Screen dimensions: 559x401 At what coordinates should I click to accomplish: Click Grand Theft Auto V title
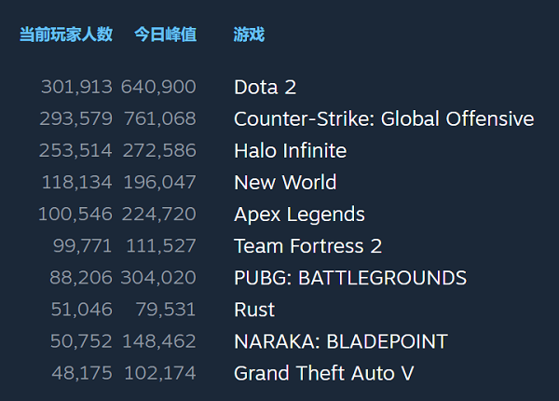coord(323,373)
